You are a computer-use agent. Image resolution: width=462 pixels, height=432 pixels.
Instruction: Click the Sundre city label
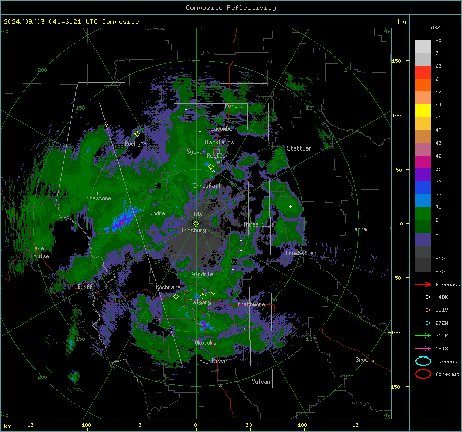(156, 213)
